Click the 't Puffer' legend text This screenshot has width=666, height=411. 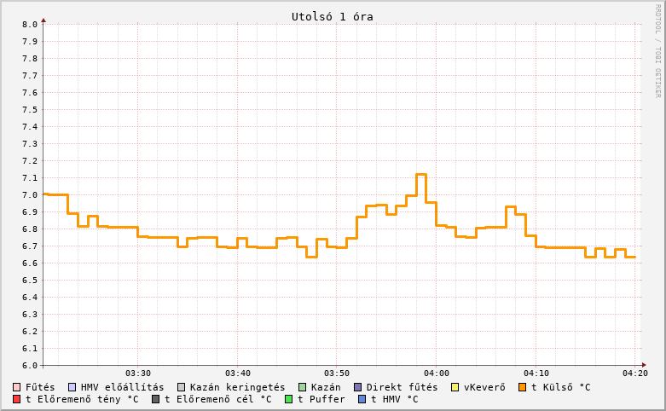coord(321,399)
